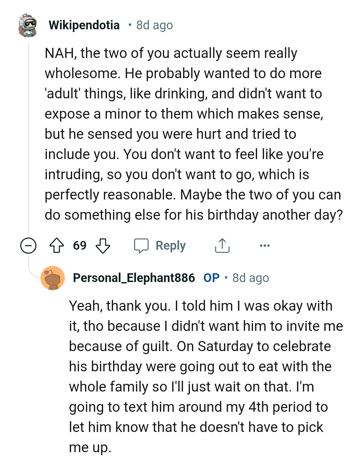Open Wikipendotia's avatar image

28,25
